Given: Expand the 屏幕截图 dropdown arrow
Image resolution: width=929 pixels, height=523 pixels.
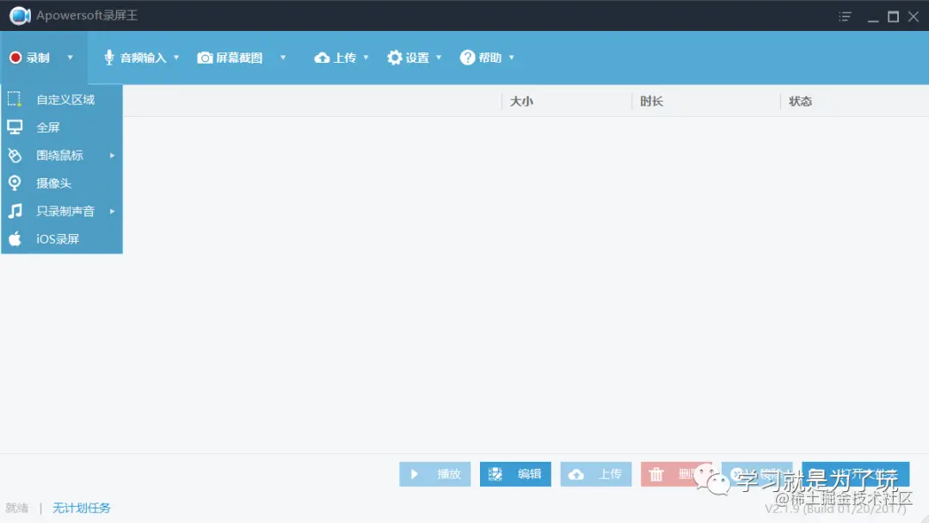Looking at the screenshot, I should pos(283,58).
